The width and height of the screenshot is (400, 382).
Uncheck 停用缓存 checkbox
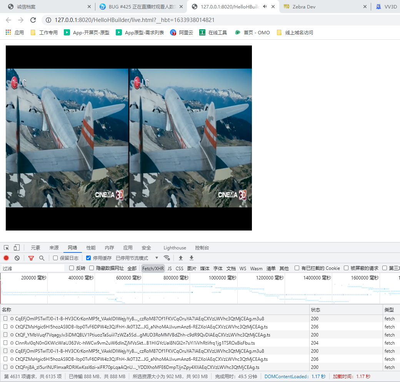(88, 258)
